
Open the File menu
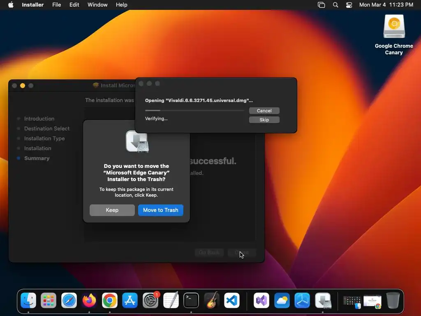pos(56,5)
